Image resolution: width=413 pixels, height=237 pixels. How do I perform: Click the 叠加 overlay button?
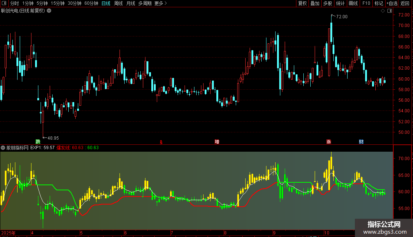315,3
